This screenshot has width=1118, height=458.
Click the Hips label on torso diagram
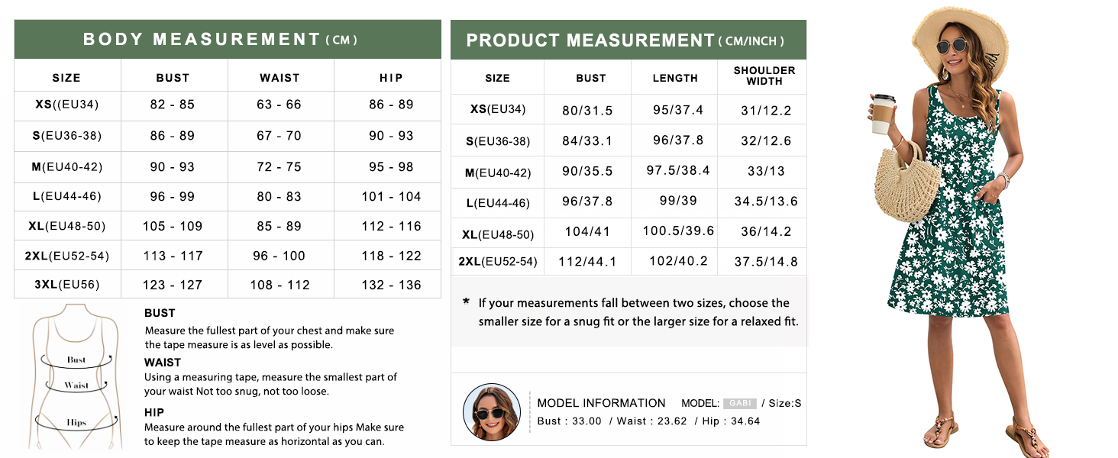tap(76, 422)
